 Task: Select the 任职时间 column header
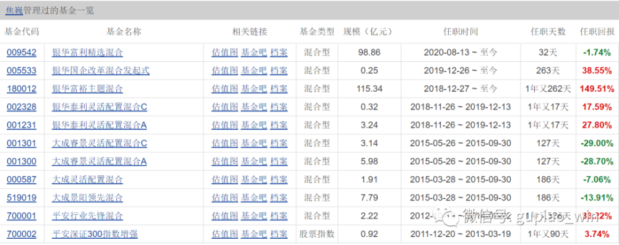tap(461, 32)
